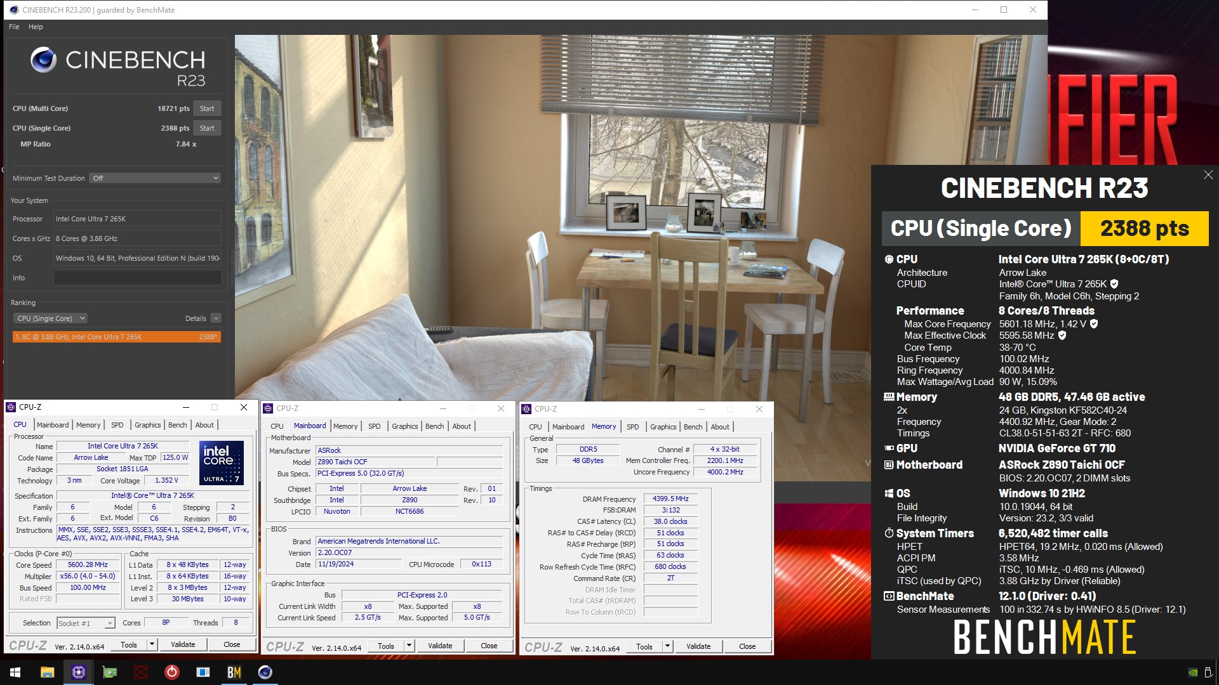The width and height of the screenshot is (1219, 685).
Task: Open Bench tab in CPU-Z window showing Clocks
Action: coord(178,425)
